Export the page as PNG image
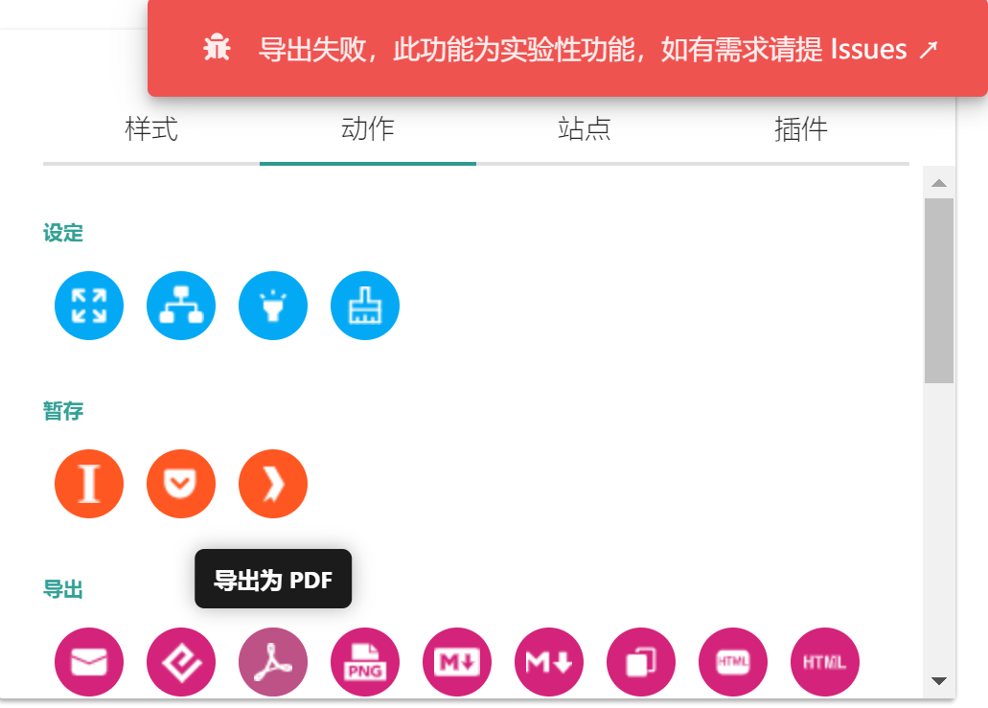Image resolution: width=988 pixels, height=708 pixels. coord(365,661)
